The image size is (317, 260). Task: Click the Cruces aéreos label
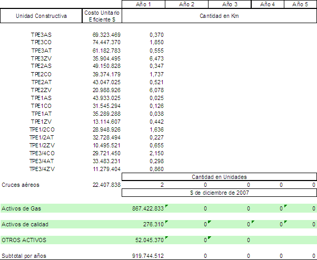[x=21, y=185]
